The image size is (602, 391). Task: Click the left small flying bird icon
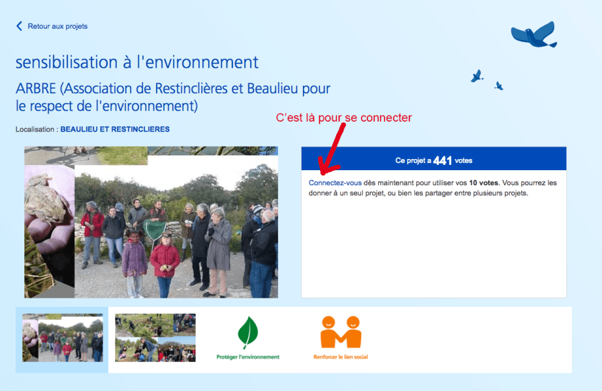click(477, 76)
